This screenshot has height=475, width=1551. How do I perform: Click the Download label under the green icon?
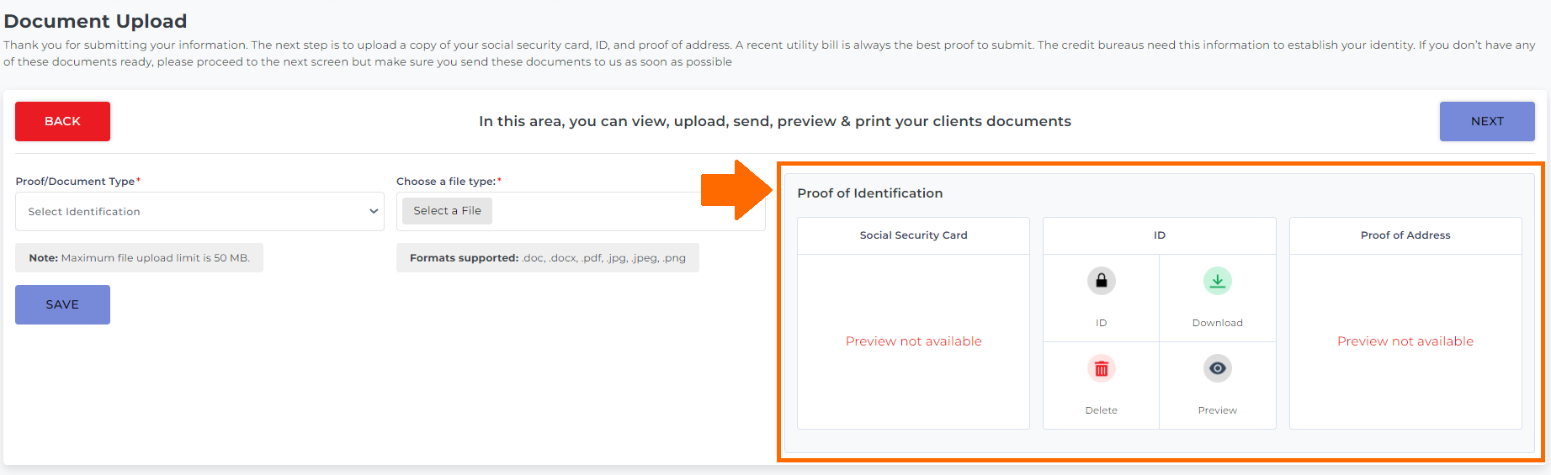pos(1217,323)
